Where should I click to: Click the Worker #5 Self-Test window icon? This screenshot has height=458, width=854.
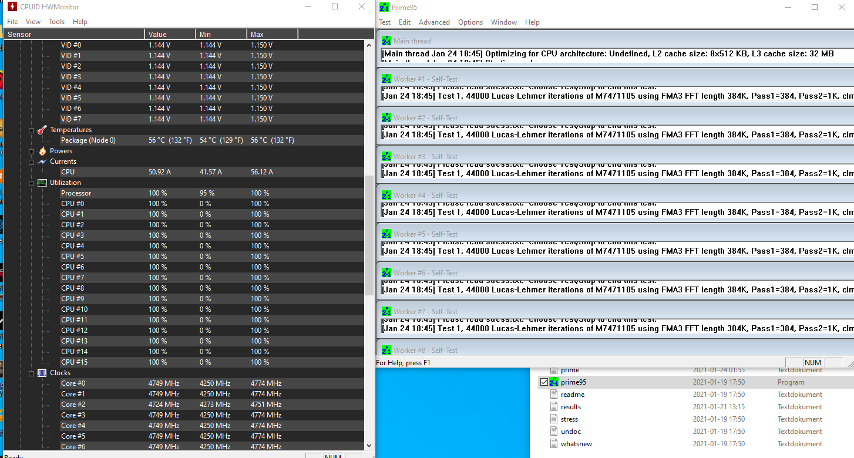tap(386, 234)
